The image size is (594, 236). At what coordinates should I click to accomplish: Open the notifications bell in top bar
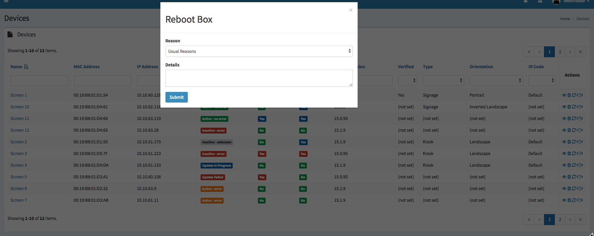[x=526, y=1]
